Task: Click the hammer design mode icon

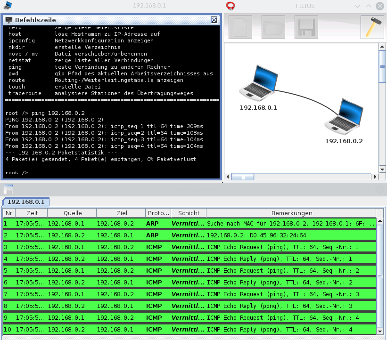Action: coord(372,27)
